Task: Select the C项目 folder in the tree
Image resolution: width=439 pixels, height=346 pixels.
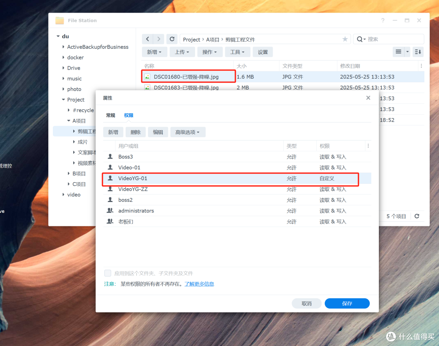Action: point(79,184)
